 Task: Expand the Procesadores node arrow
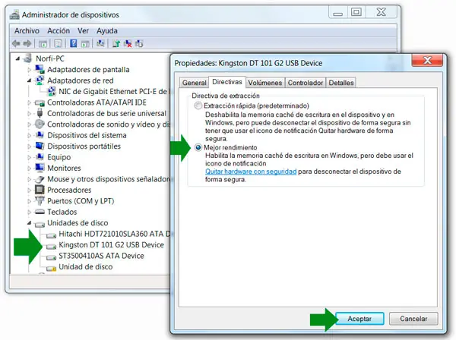pyautogui.click(x=29, y=190)
